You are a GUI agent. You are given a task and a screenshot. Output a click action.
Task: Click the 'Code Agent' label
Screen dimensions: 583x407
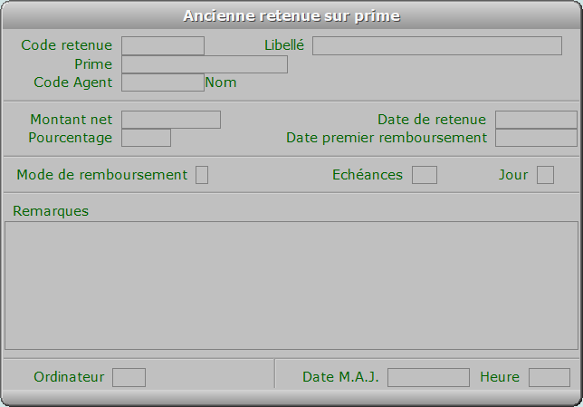click(72, 82)
